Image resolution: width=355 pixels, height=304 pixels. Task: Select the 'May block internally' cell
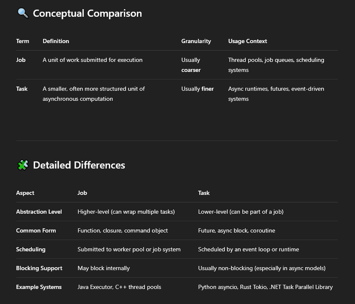click(x=103, y=268)
